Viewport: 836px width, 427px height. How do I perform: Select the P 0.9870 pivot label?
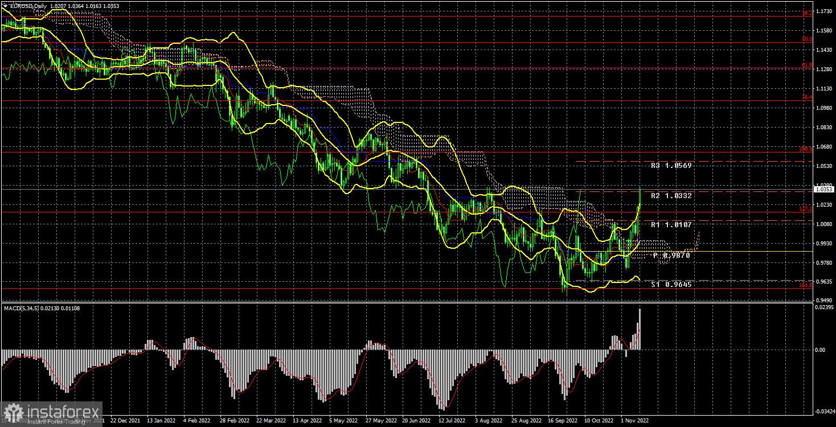pos(671,256)
